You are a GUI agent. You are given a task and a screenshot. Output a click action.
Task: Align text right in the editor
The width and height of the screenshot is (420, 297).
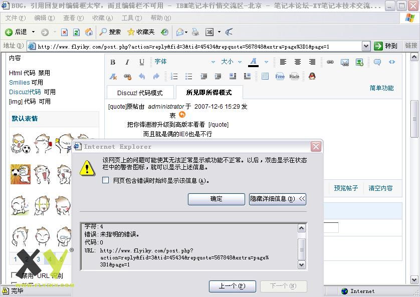click(312, 62)
